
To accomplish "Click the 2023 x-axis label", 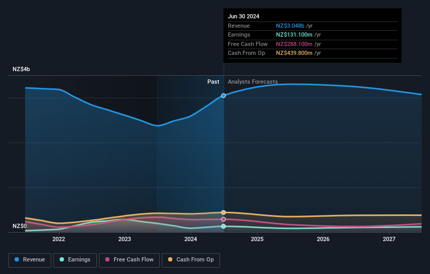I will (x=125, y=239).
